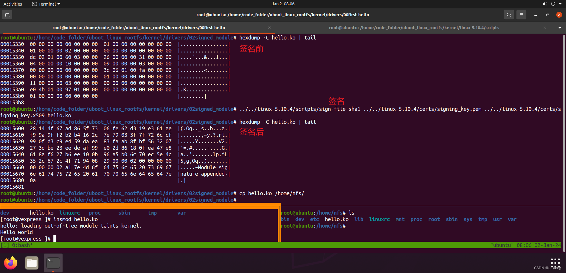The width and height of the screenshot is (566, 273).
Task: Click the final offset '00015681' line
Action: [x=12, y=187]
